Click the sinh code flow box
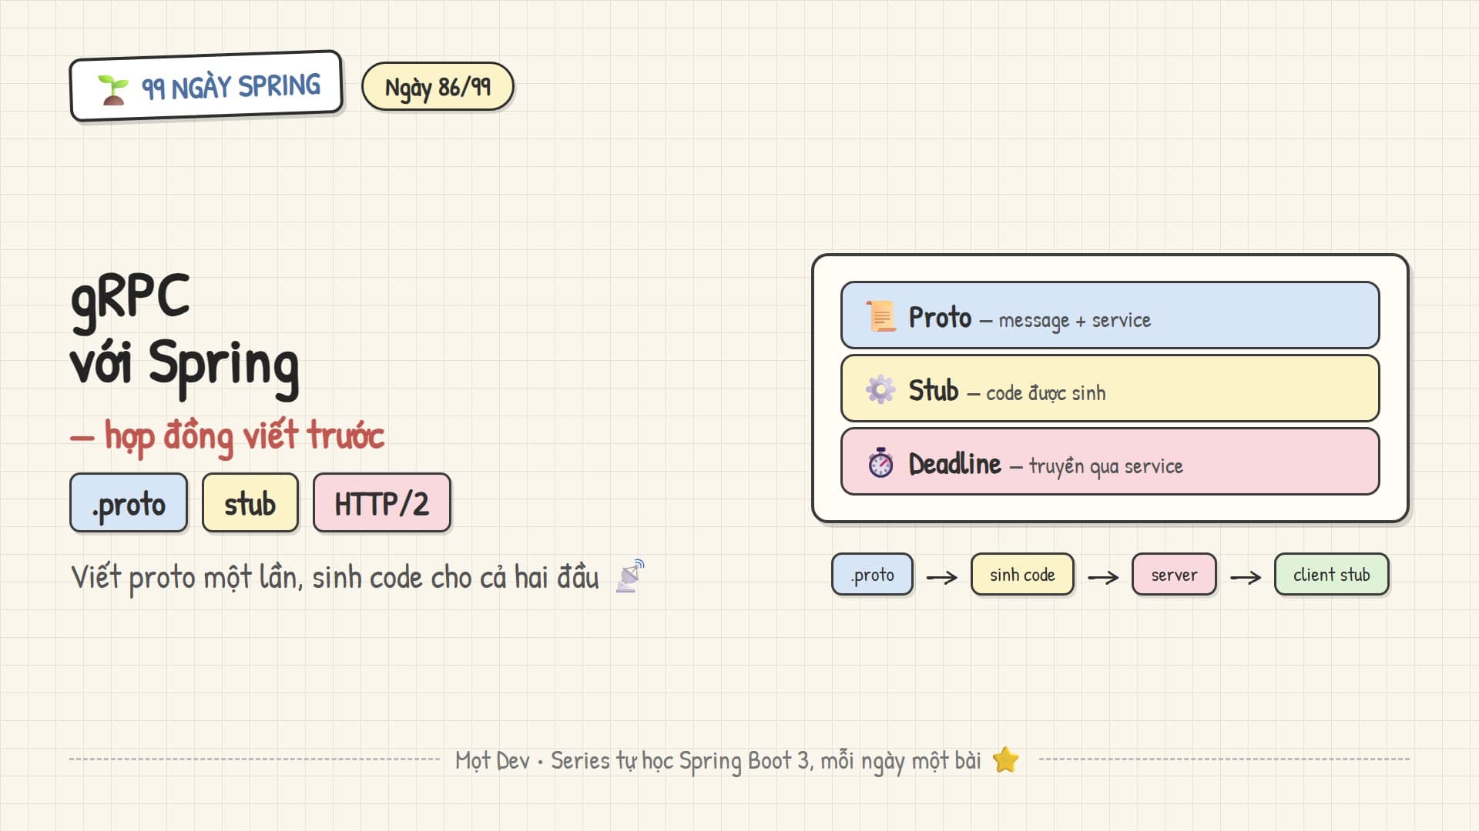1479x831 pixels. 1022,575
